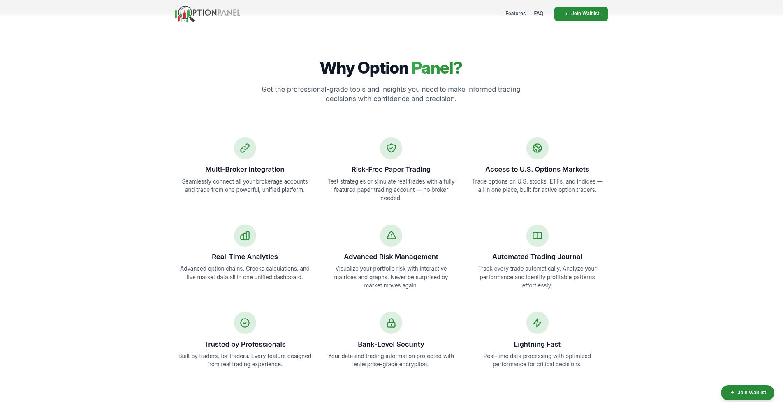Click the header Join Waitlist button
Viewport: 783px width, 402px height.
point(581,14)
